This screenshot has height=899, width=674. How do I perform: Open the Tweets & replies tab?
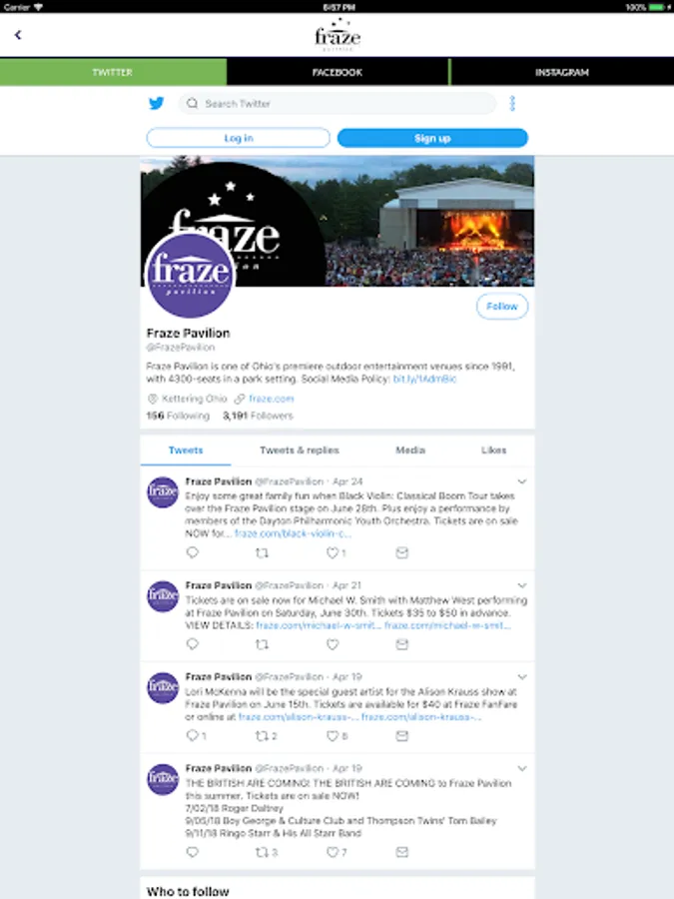pos(300,450)
